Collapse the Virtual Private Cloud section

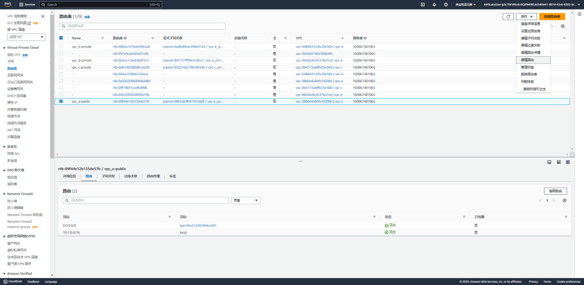4,48
